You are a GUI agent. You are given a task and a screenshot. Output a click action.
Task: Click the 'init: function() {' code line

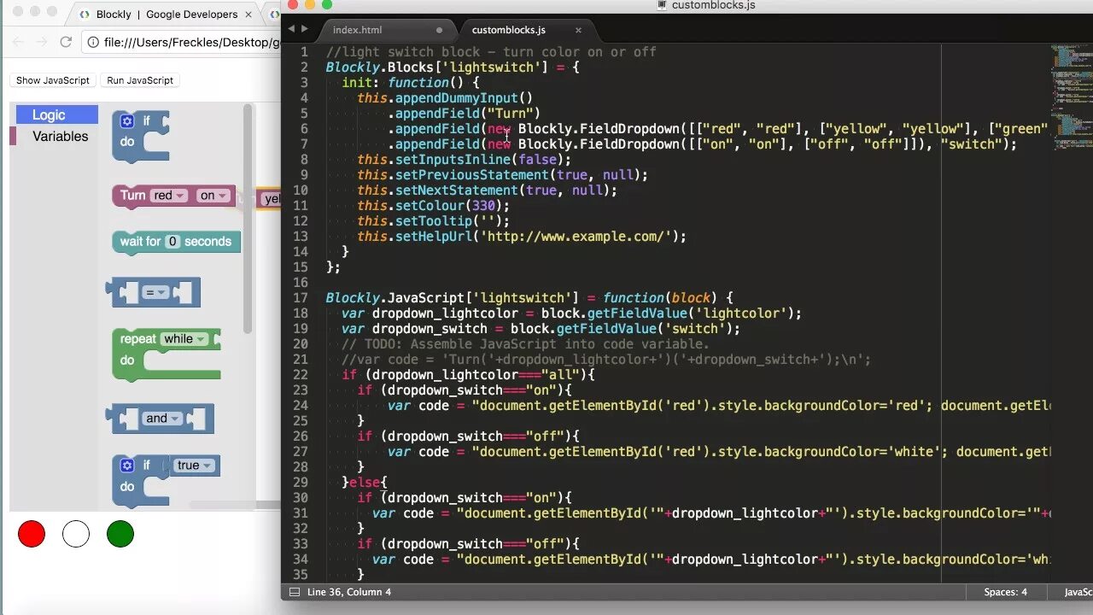pyautogui.click(x=411, y=83)
